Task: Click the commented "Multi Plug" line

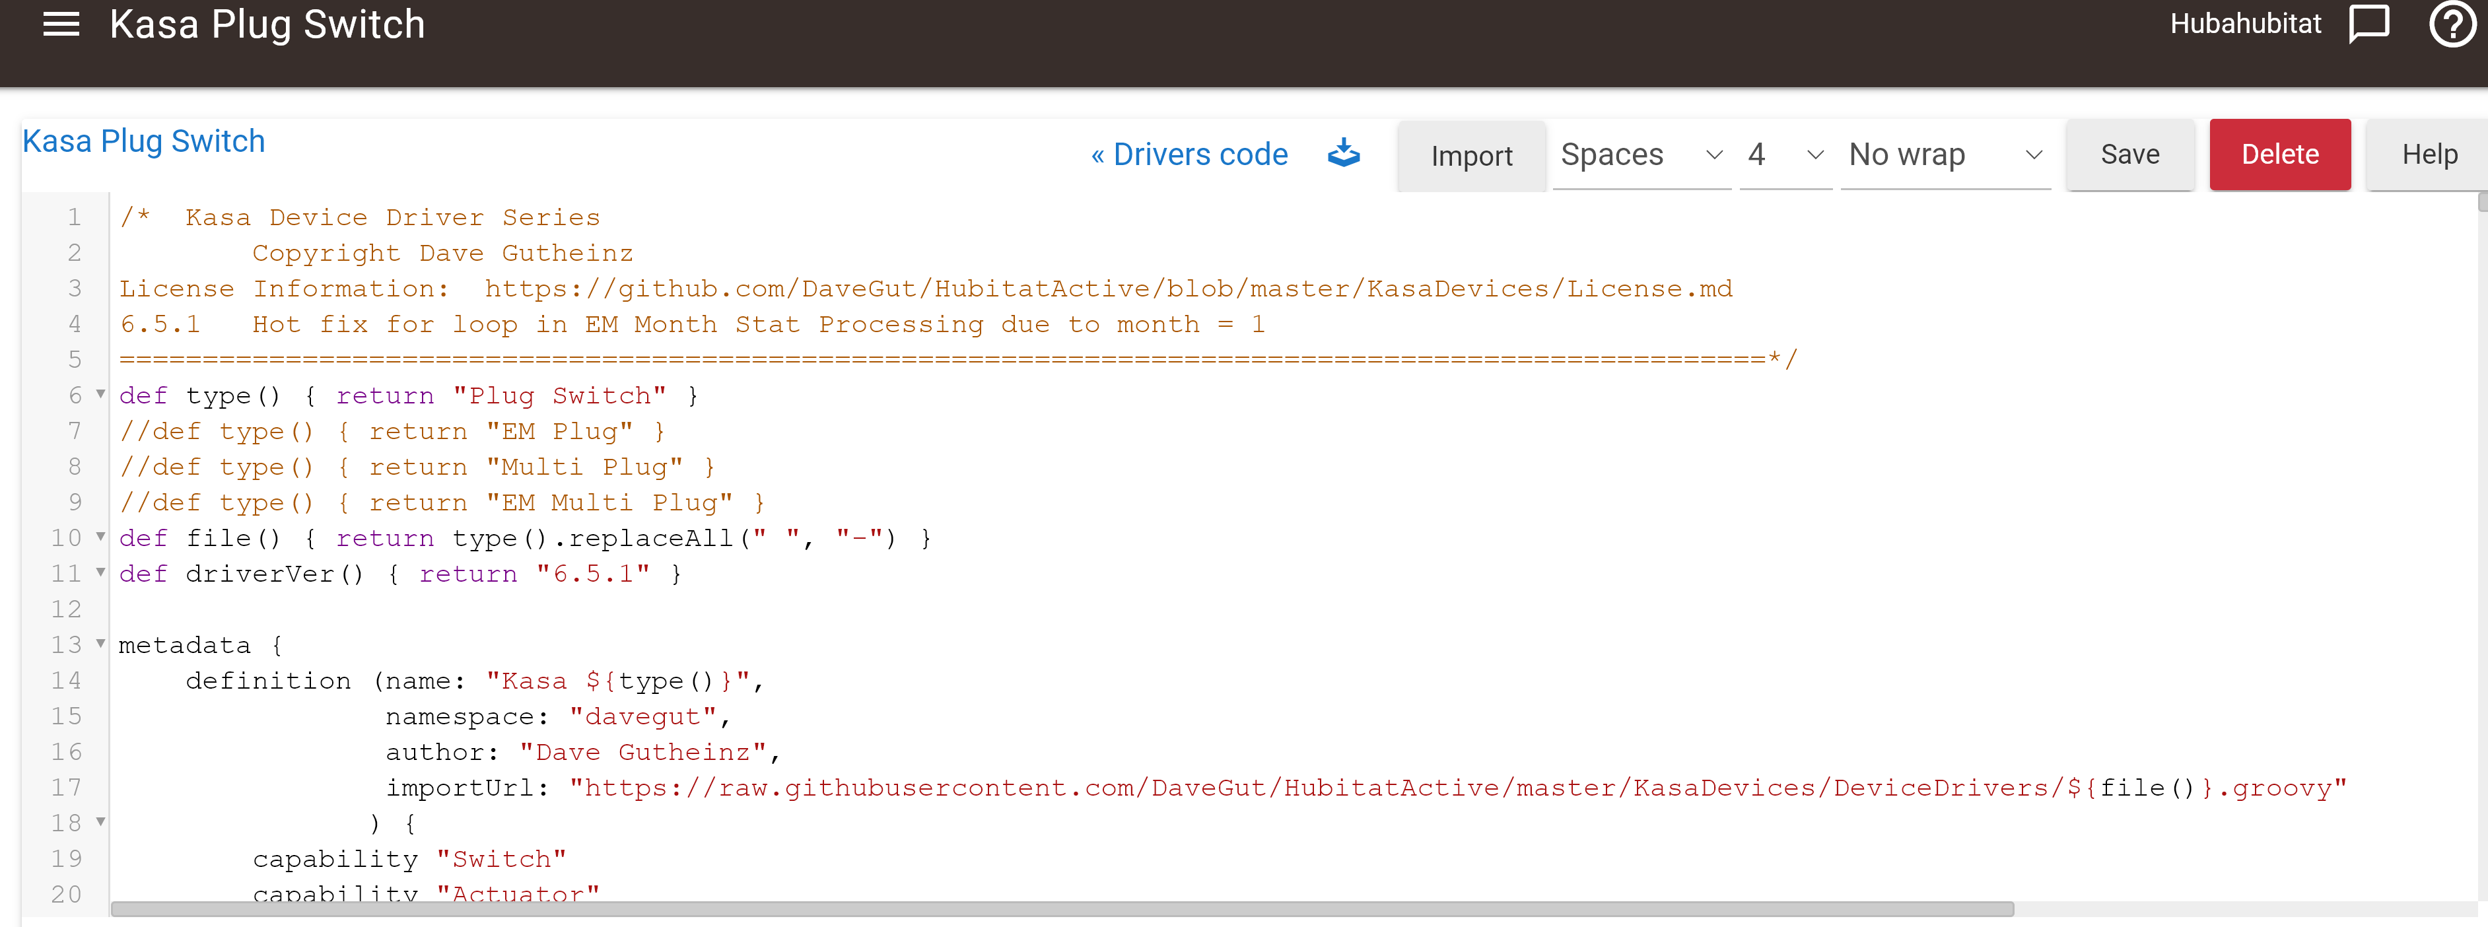Action: (417, 467)
